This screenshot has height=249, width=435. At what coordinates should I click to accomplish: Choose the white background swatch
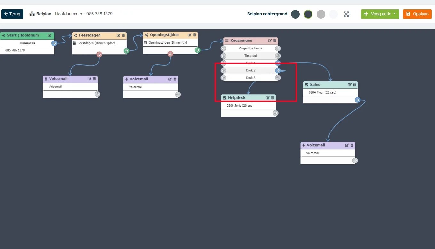pyautogui.click(x=334, y=14)
